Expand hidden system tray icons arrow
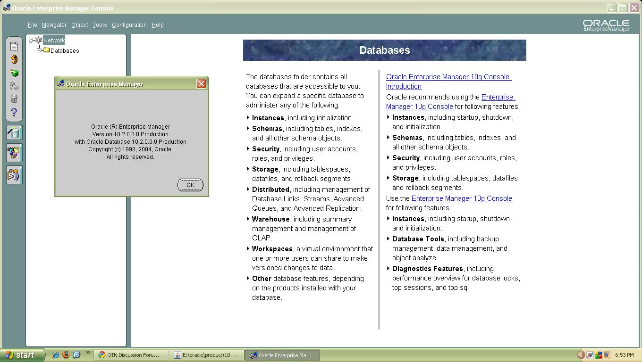642x362 pixels. point(581,355)
